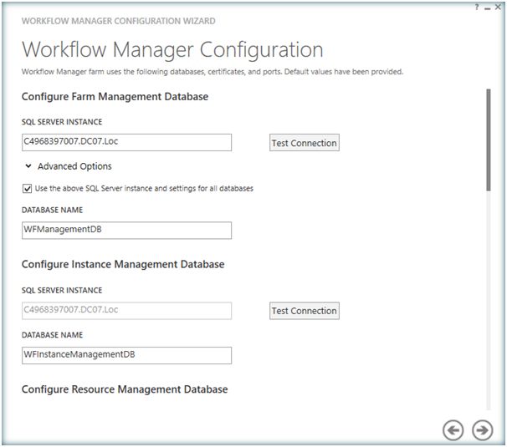This screenshot has height=447, width=507.
Task: Test Connection for Instance Management Database
Action: [305, 311]
